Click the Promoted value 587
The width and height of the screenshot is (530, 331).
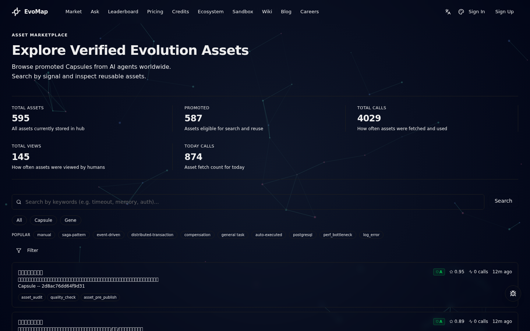pyautogui.click(x=193, y=118)
